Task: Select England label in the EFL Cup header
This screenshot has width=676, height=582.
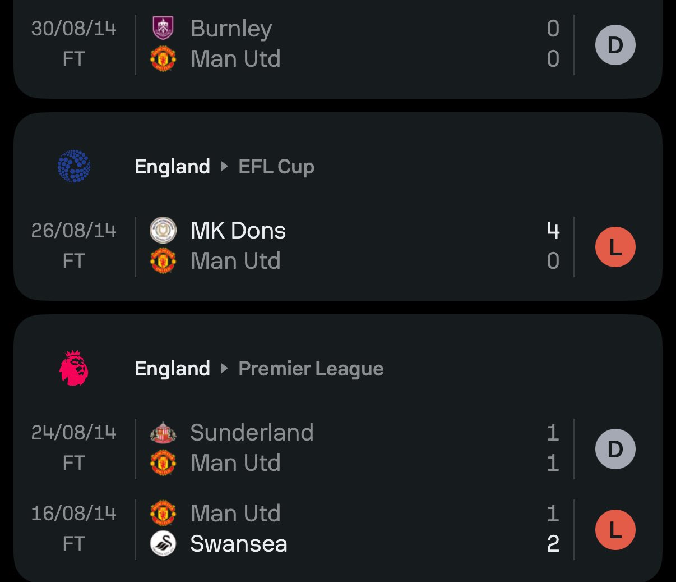Action: point(173,167)
